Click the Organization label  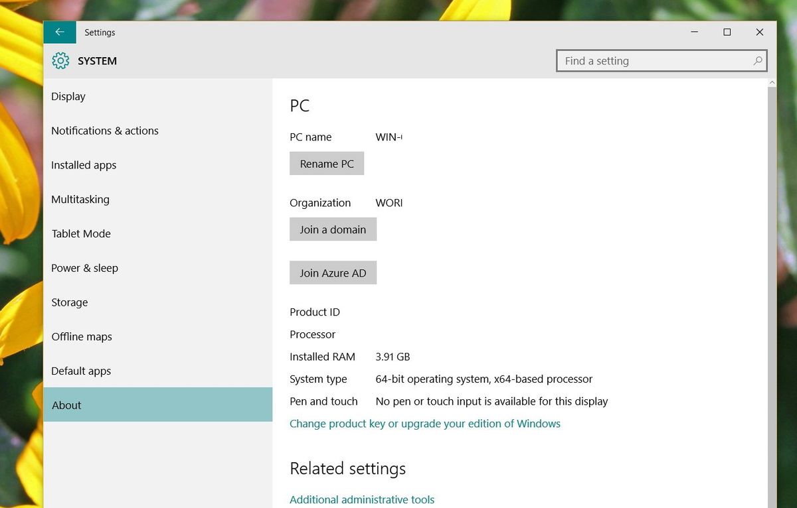(320, 203)
